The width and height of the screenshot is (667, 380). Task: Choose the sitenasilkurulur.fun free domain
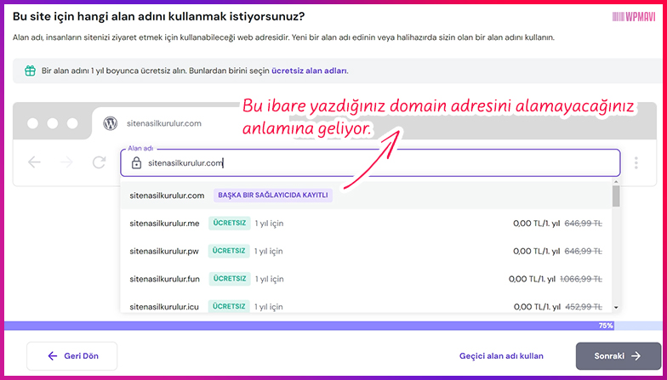(x=366, y=279)
